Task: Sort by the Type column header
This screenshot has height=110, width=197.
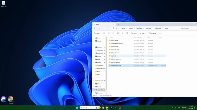Action: 149,37
